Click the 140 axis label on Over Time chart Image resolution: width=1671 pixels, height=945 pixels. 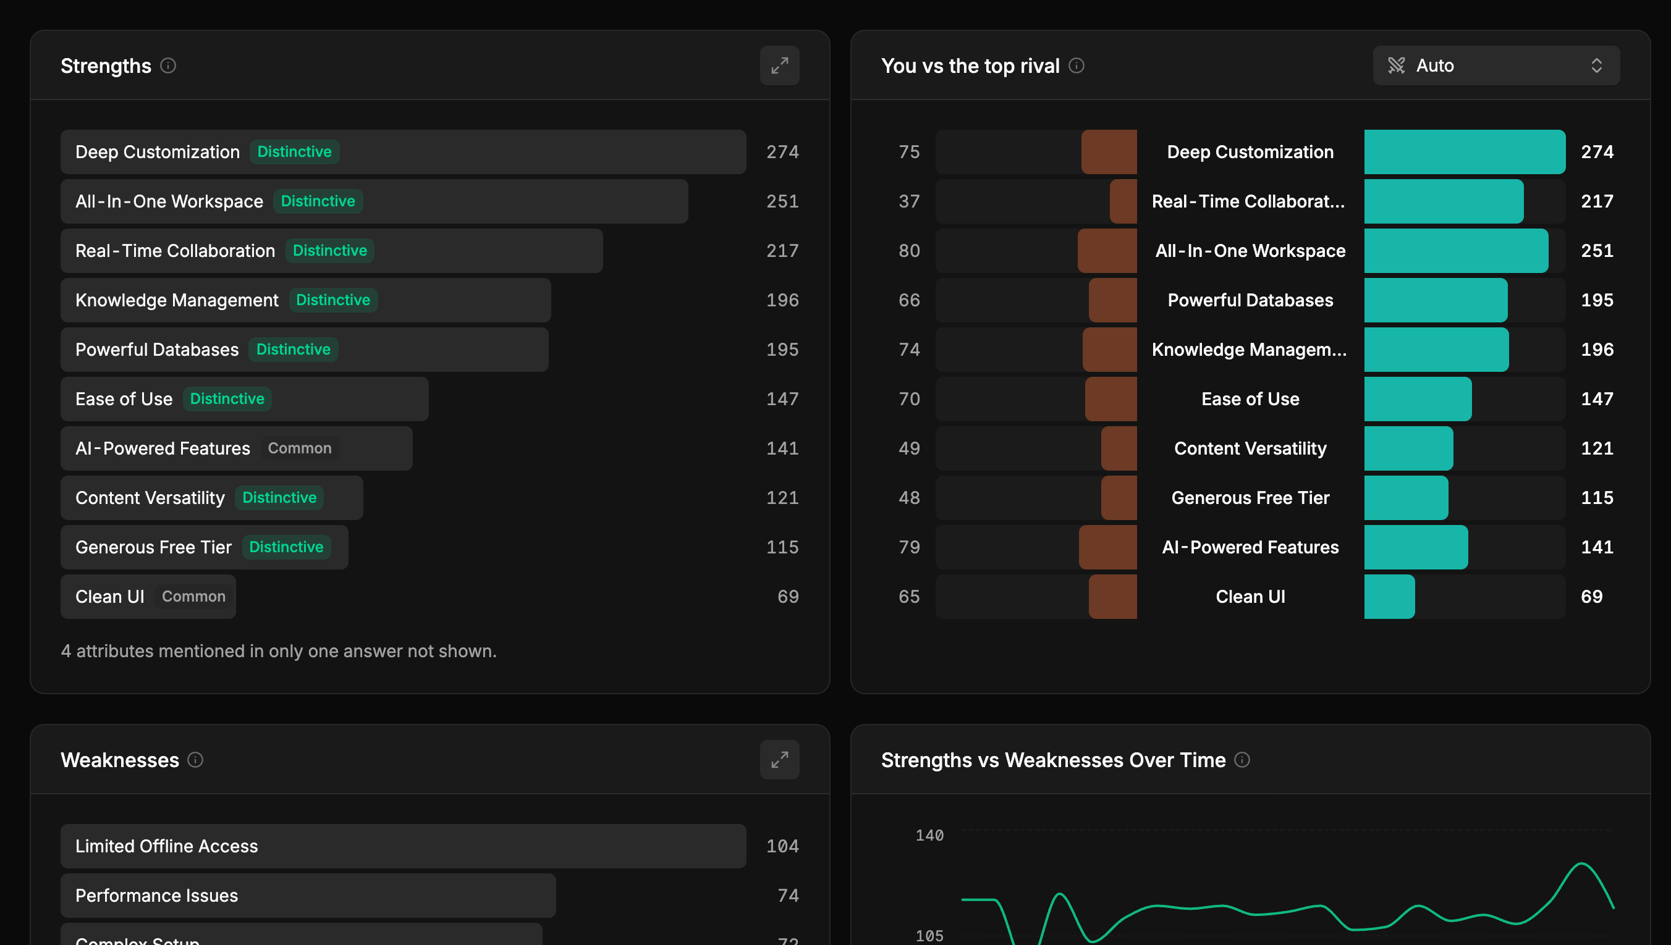coord(929,834)
